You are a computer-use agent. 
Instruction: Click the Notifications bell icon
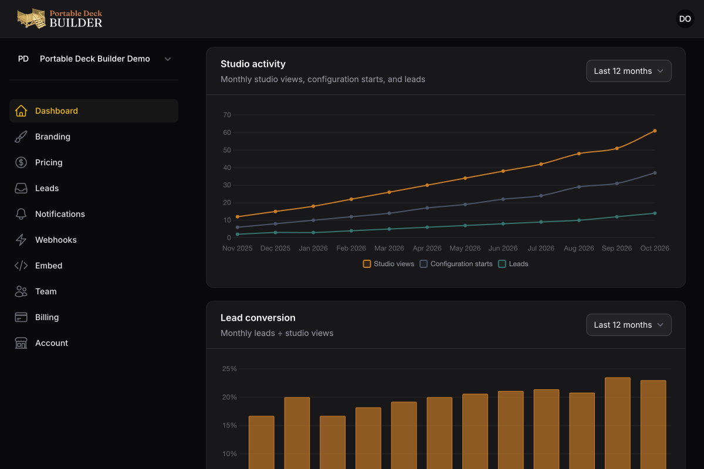(x=21, y=214)
